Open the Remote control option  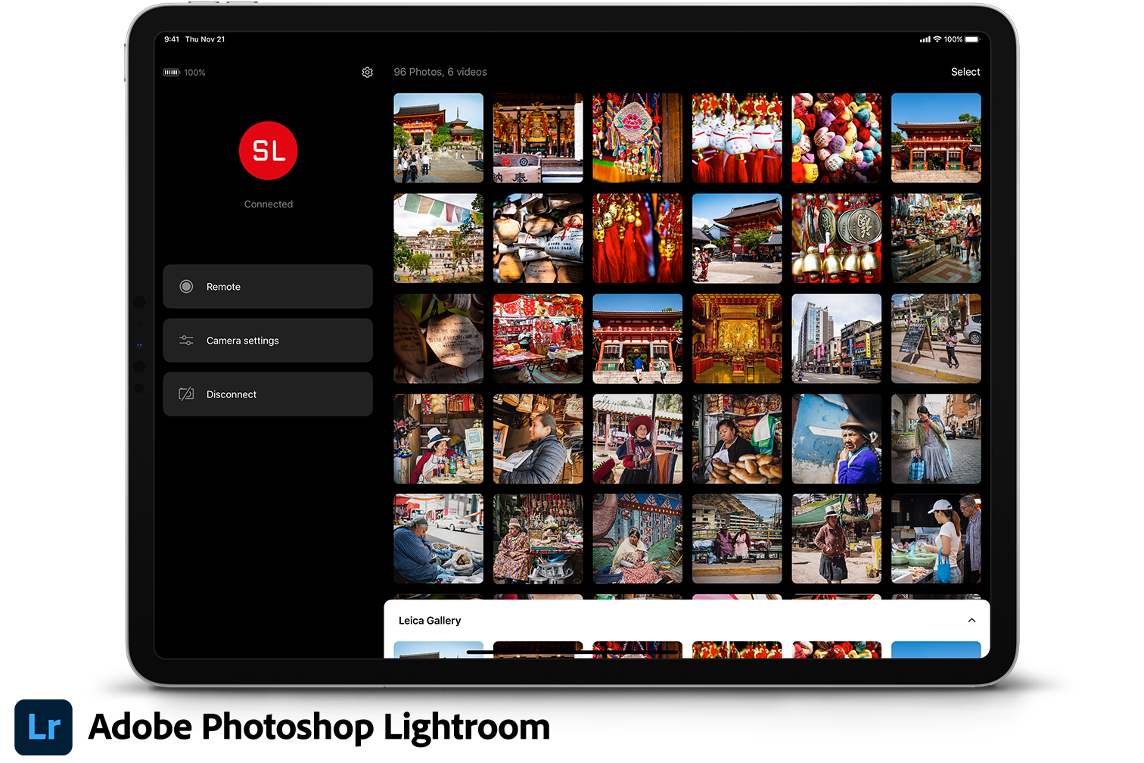268,286
